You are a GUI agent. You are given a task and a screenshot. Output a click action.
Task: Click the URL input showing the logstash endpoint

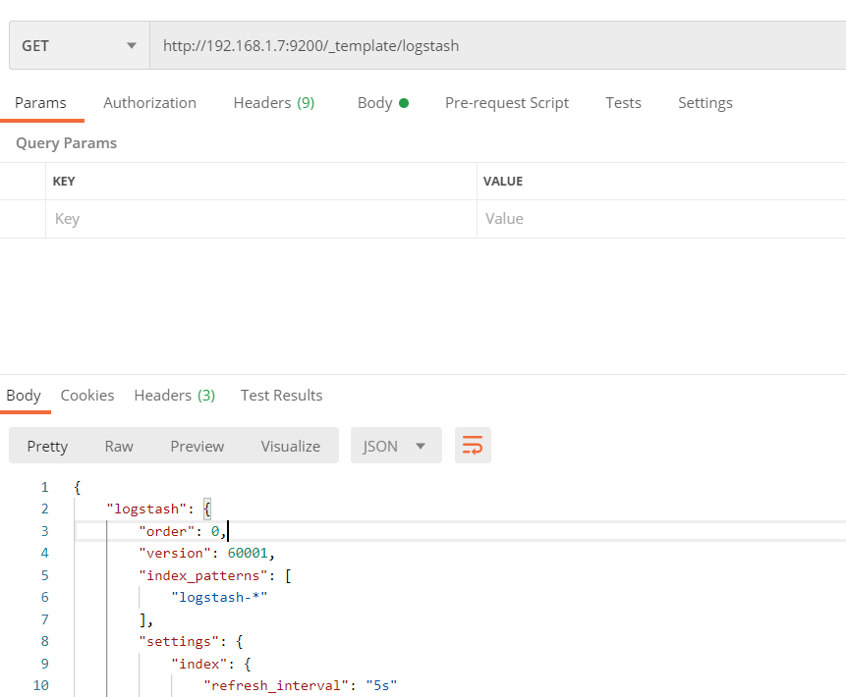pos(393,45)
